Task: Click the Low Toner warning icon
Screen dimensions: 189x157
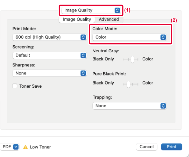Action: (25, 147)
